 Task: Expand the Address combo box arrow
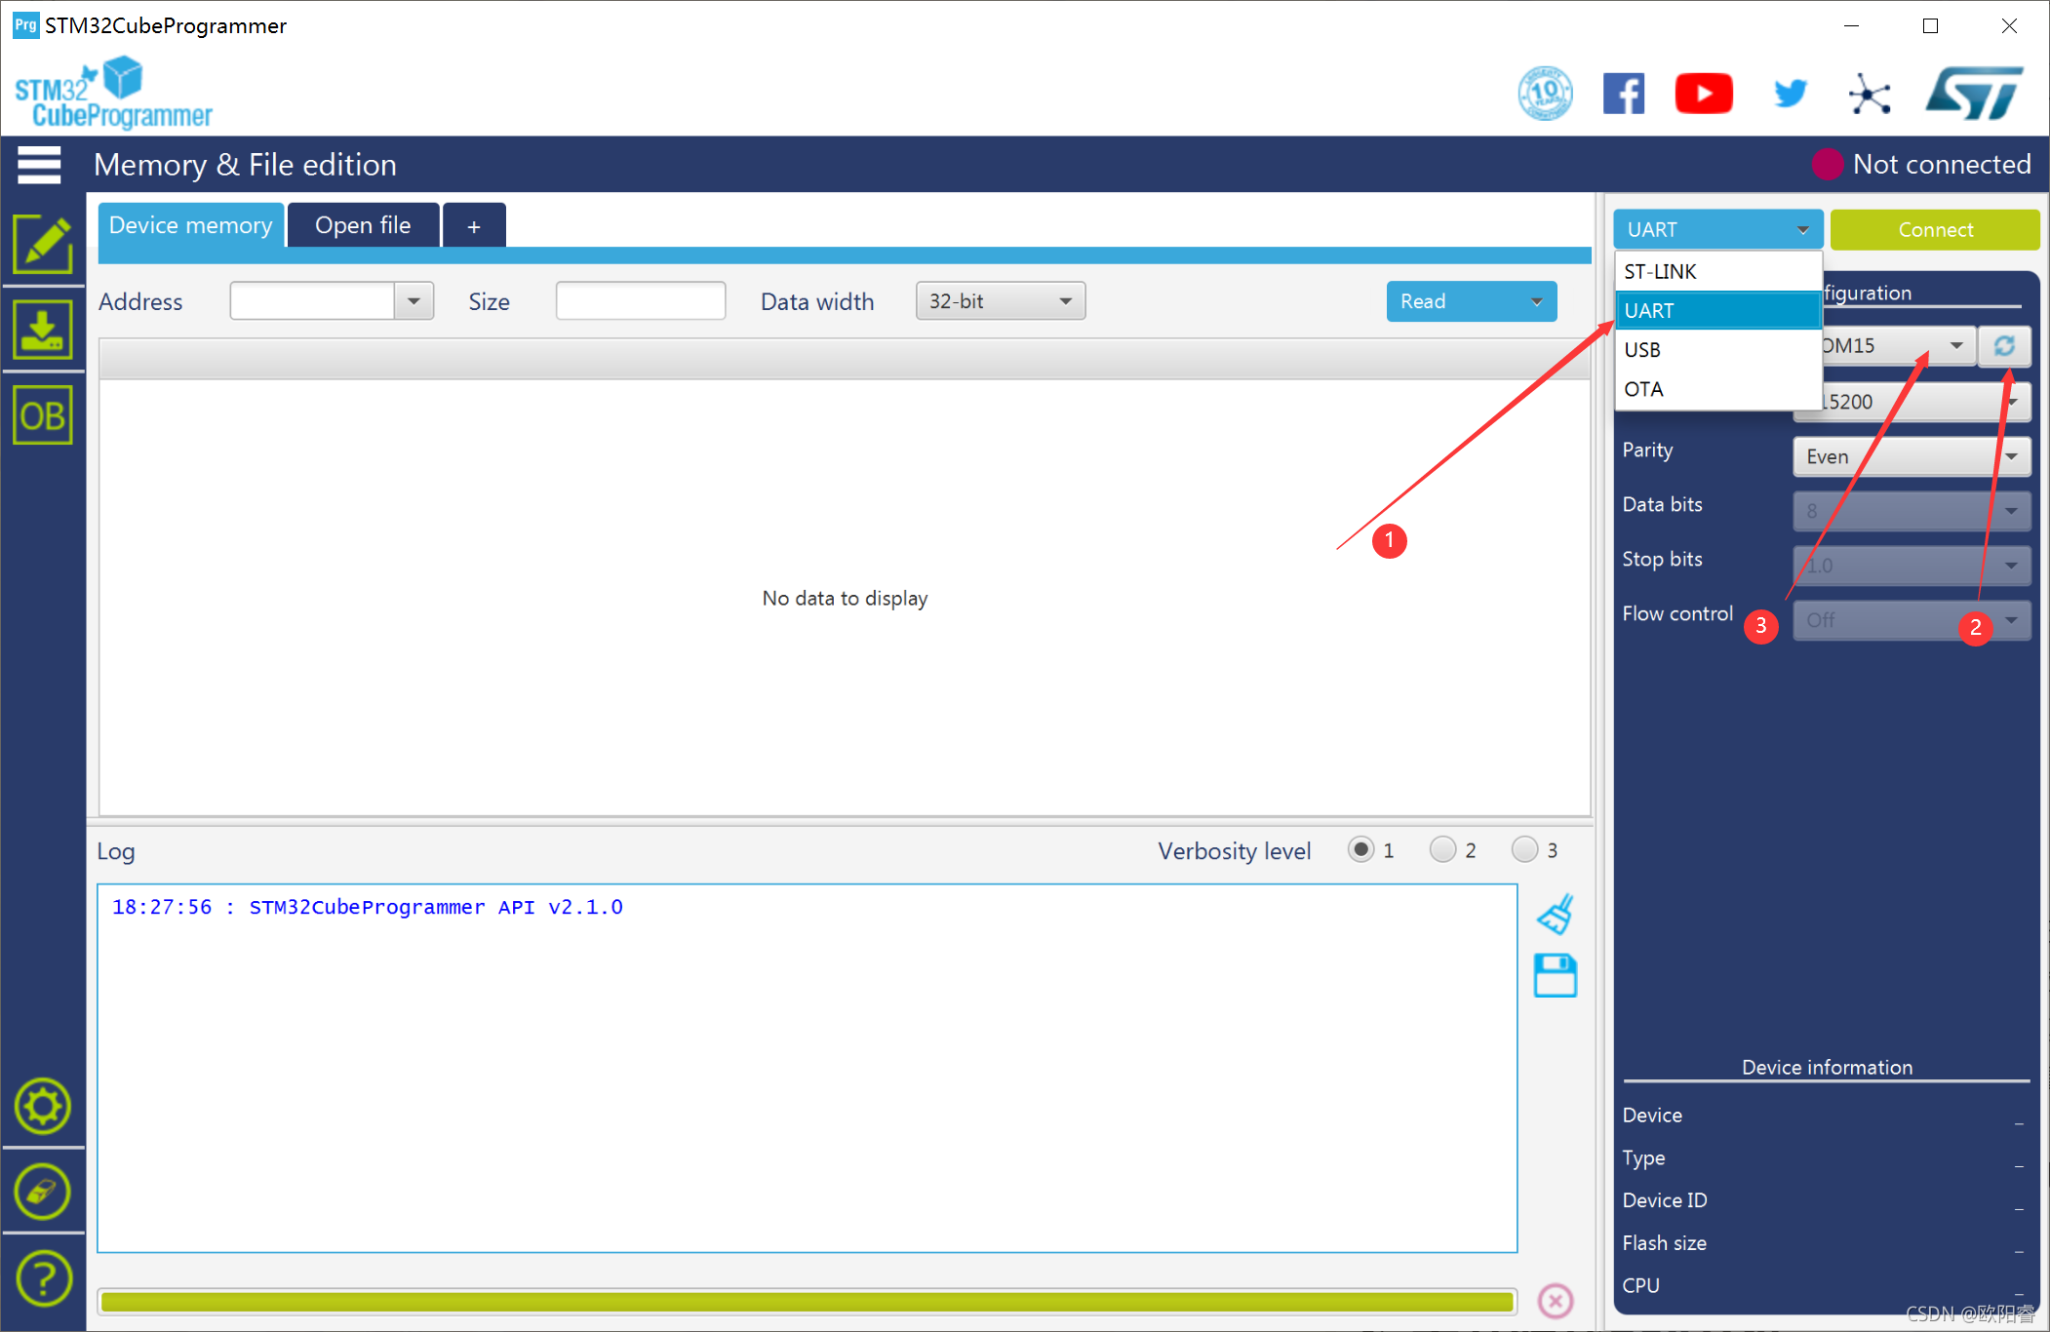pos(414,301)
